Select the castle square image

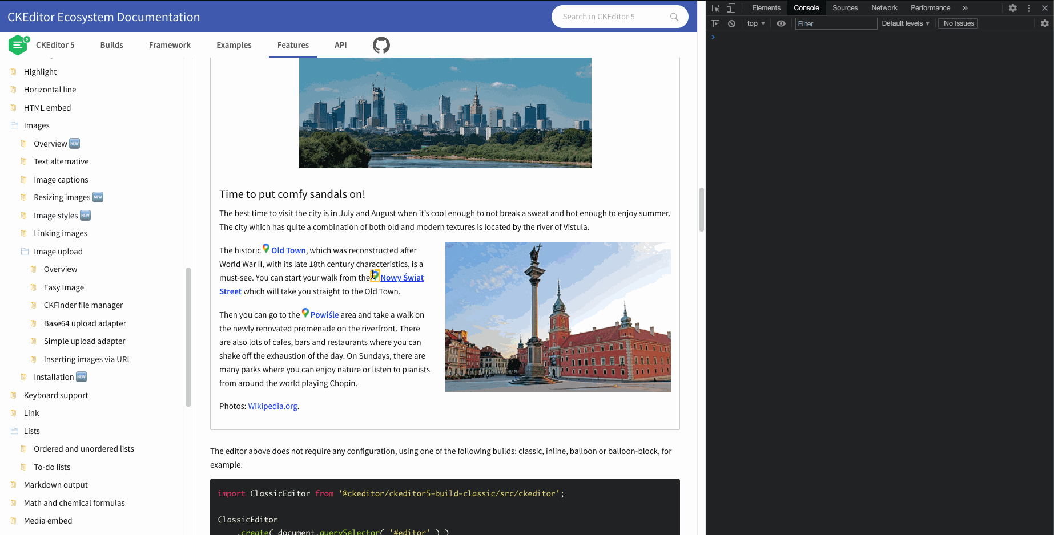click(x=558, y=317)
